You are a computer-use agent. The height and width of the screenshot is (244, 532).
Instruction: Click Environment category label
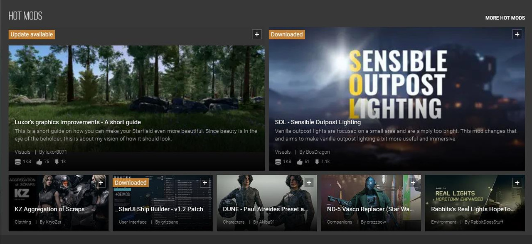click(x=443, y=222)
